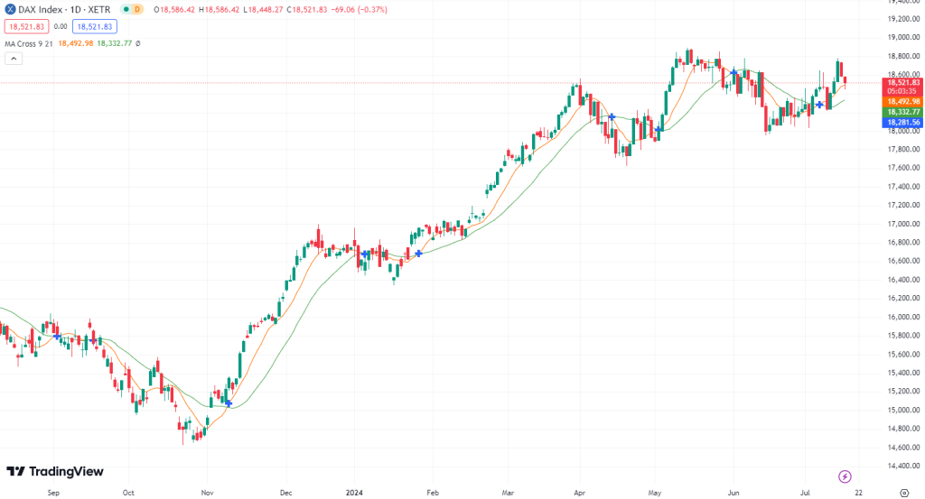This screenshot has width=925, height=499.
Task: Click the Feb label on time axis
Action: coord(433,493)
